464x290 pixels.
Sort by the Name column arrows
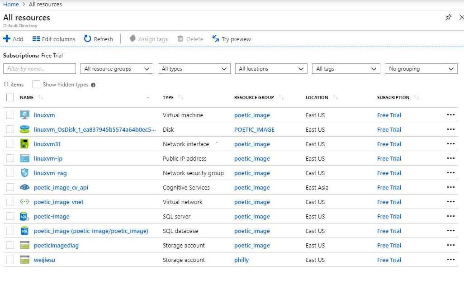[x=41, y=97]
